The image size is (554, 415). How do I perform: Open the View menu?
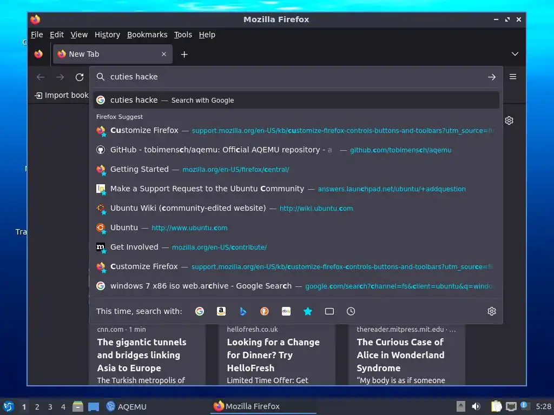tap(79, 35)
